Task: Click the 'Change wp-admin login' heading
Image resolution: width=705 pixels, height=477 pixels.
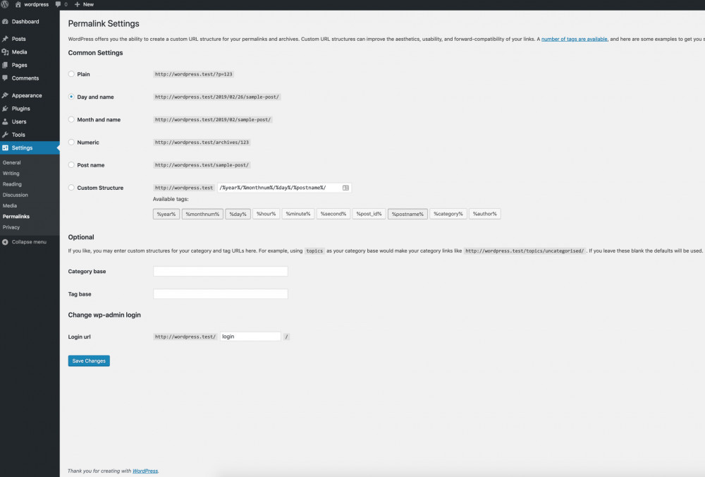Action: point(104,315)
